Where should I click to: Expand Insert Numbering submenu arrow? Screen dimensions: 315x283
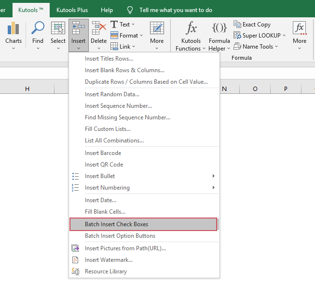(x=214, y=188)
